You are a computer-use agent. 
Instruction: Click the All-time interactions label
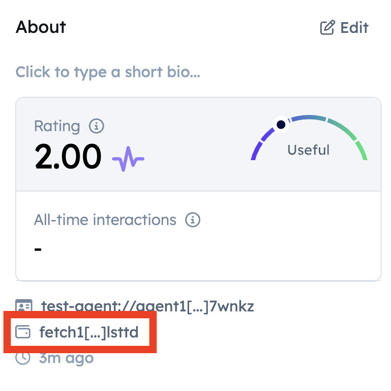(105, 220)
